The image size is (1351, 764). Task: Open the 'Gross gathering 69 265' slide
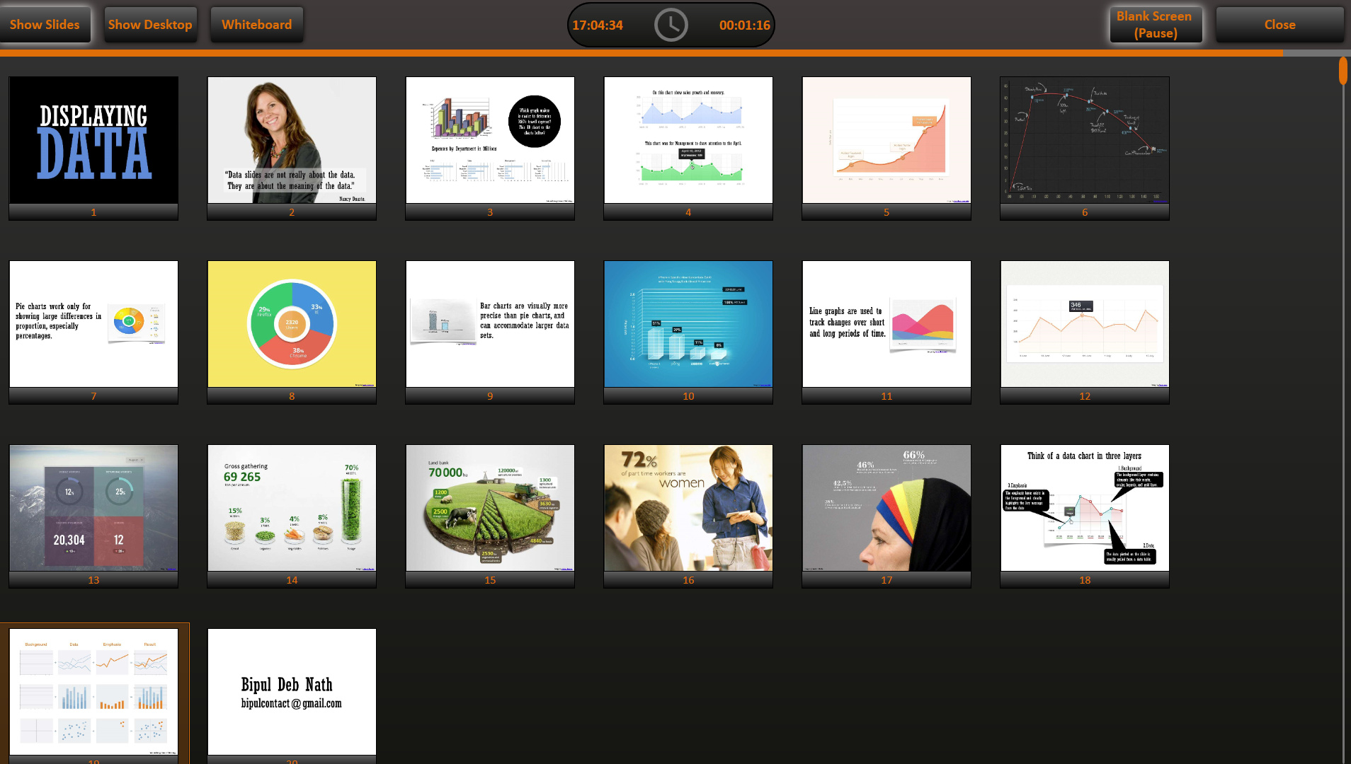(291, 508)
